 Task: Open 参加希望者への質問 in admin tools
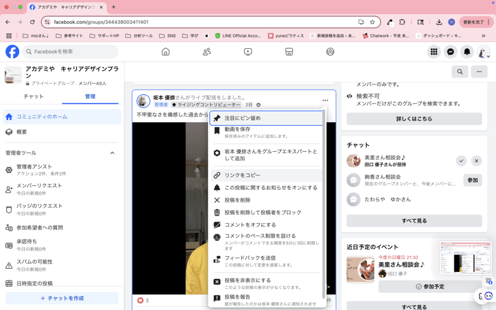pyautogui.click(x=62, y=228)
